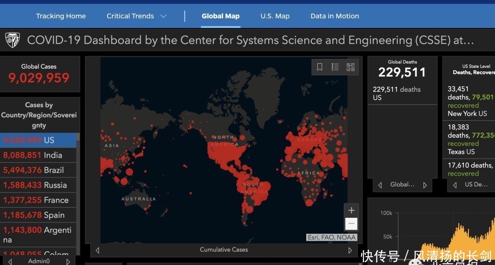Zoom in on the map with plus
This screenshot has height=265, width=495.
pyautogui.click(x=351, y=210)
